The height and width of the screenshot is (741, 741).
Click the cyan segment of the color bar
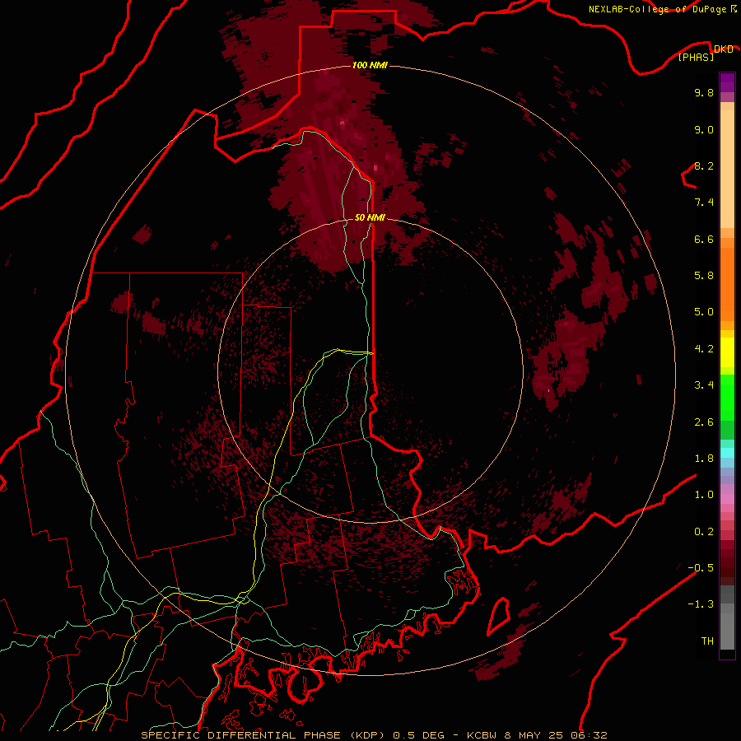[x=727, y=453]
